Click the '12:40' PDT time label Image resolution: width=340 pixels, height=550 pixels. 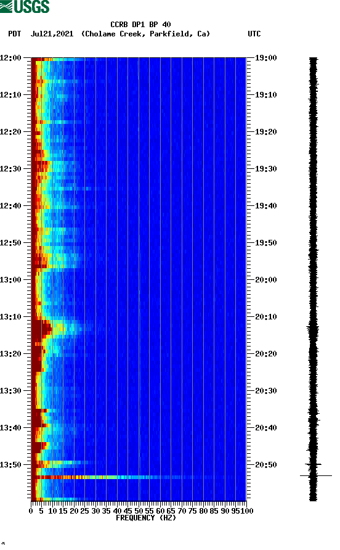coord(11,206)
